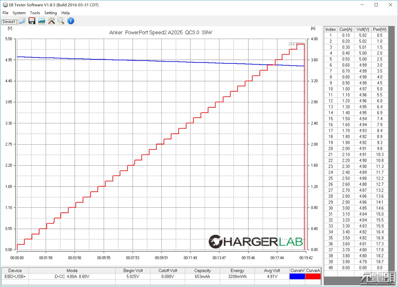Click the 4.91V average volt value
The image size is (398, 287).
click(272, 276)
